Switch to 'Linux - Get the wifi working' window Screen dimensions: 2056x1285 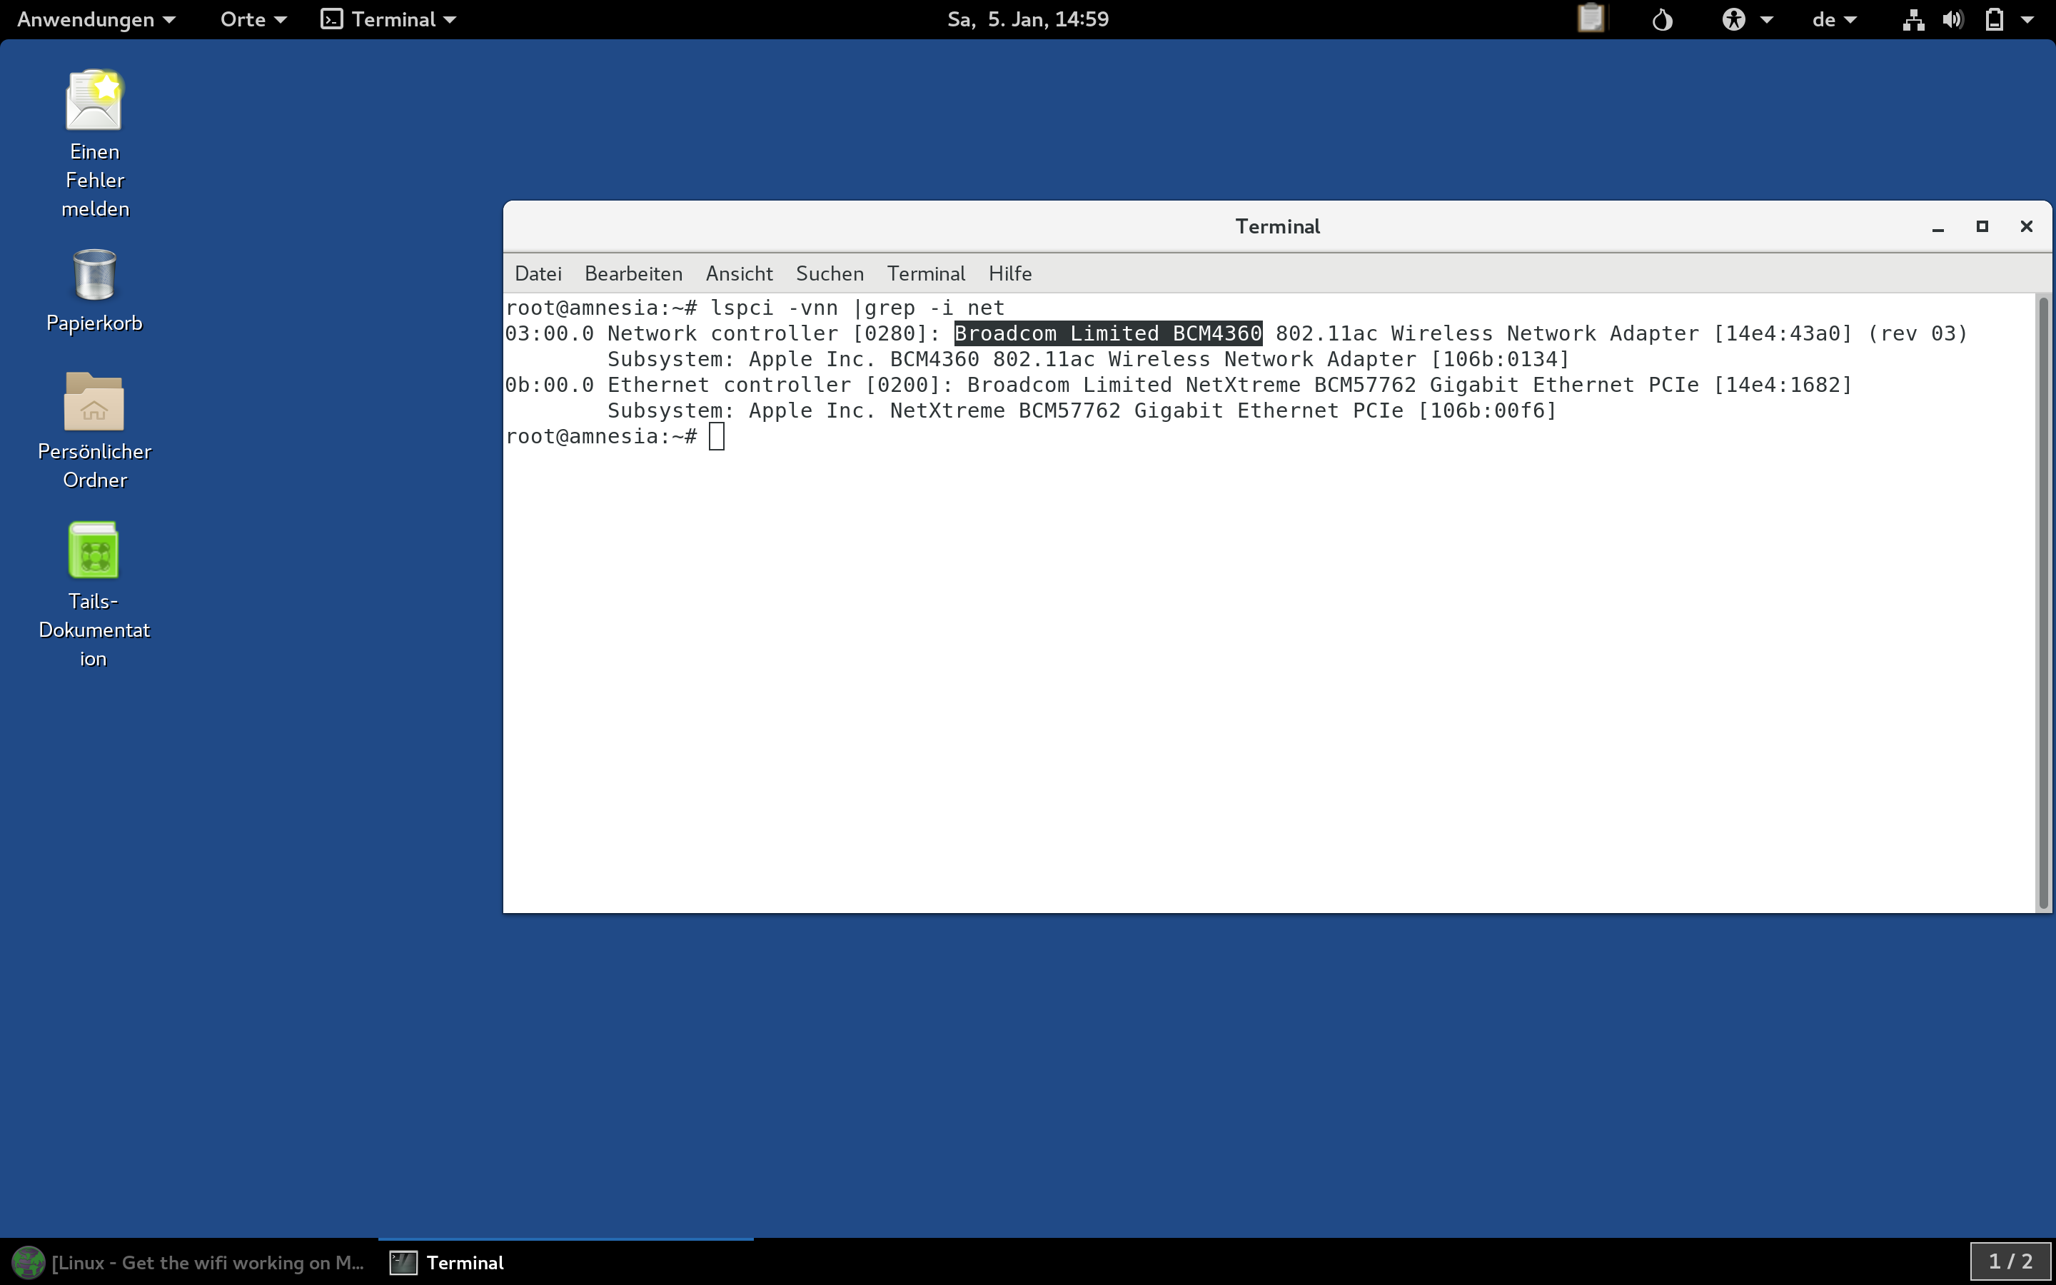188,1262
